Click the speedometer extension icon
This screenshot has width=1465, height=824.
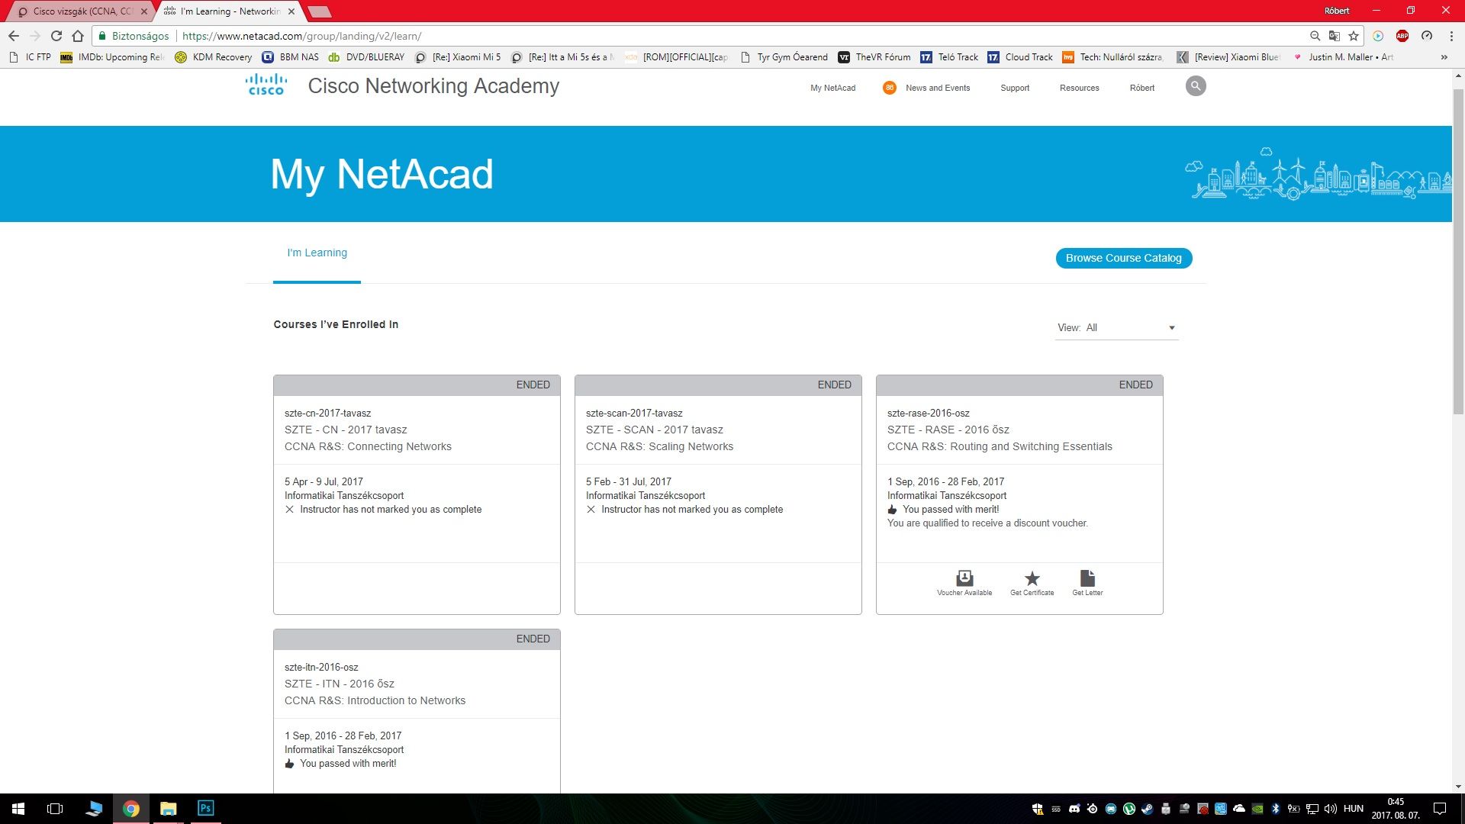point(1427,36)
